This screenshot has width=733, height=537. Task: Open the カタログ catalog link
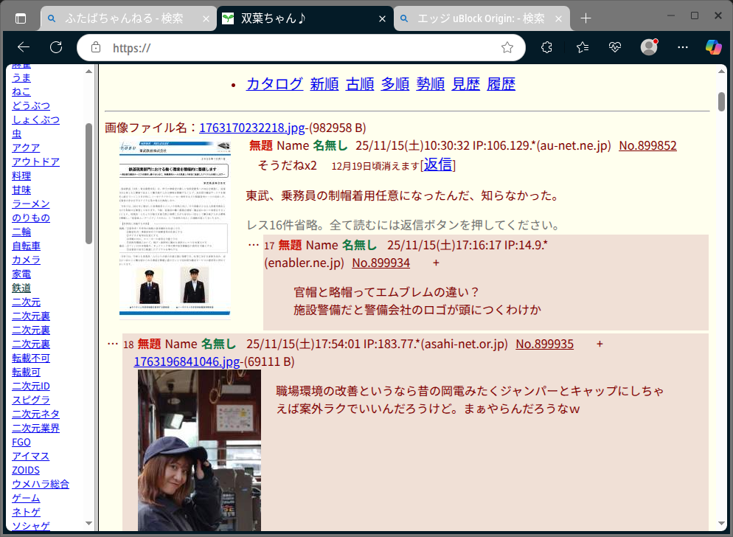274,84
